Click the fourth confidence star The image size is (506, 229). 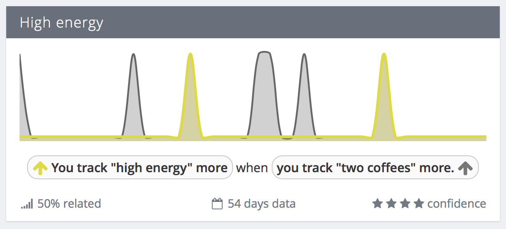418,204
